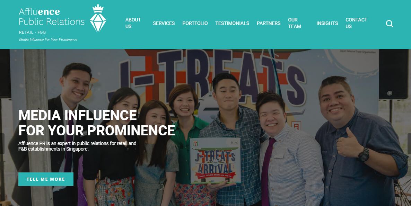Advance slider with right edge arrow
This screenshot has height=206, width=411.
click(409, 143)
